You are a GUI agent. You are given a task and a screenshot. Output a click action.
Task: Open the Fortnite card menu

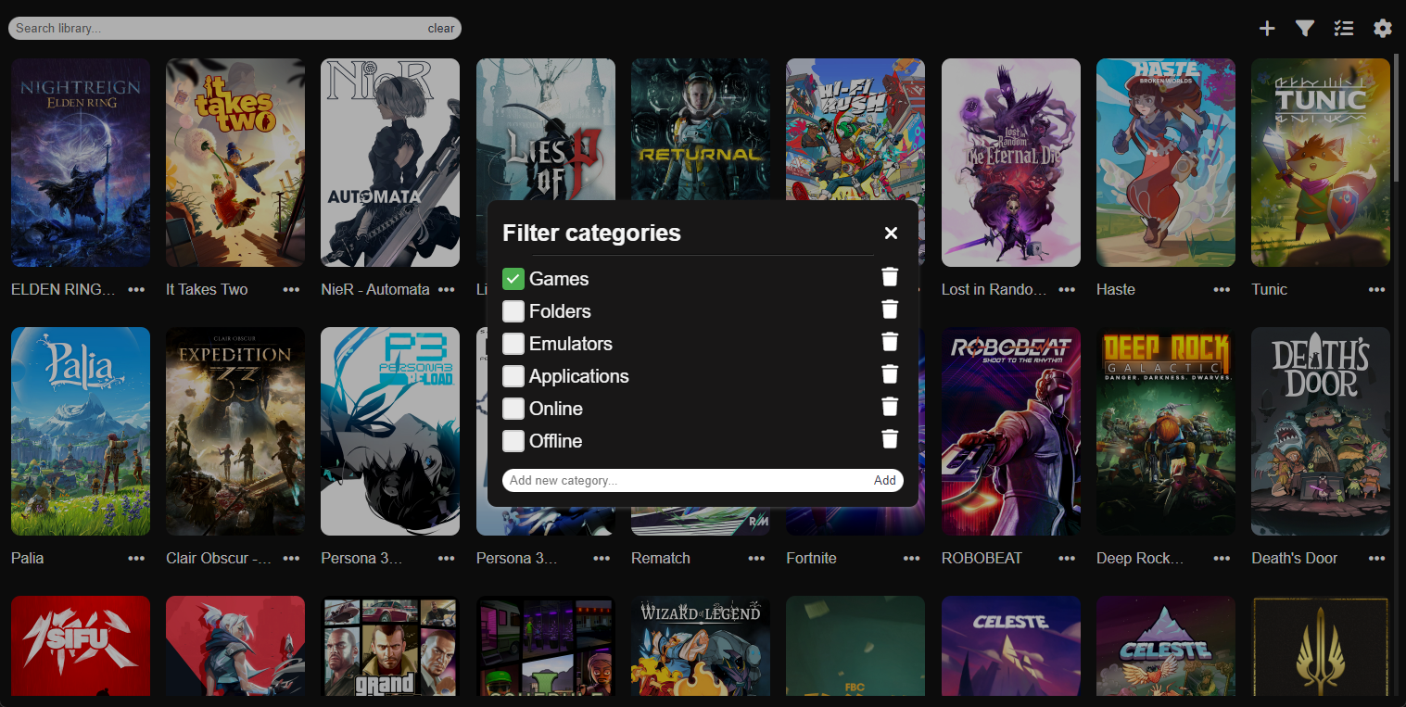tap(911, 559)
